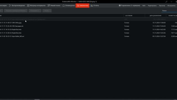Sort by the Размер на диске header

(172, 16)
